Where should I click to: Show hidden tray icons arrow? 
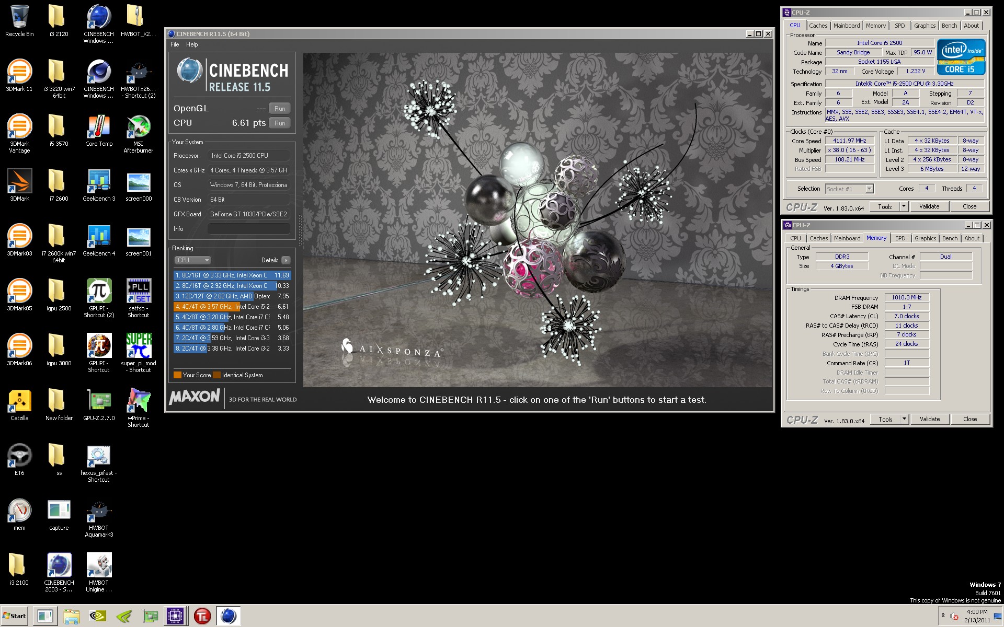[x=943, y=616]
